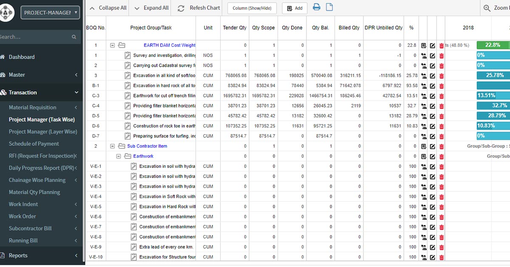Collapse the Earthwork sub-group
The width and height of the screenshot is (510, 267).
(119, 156)
